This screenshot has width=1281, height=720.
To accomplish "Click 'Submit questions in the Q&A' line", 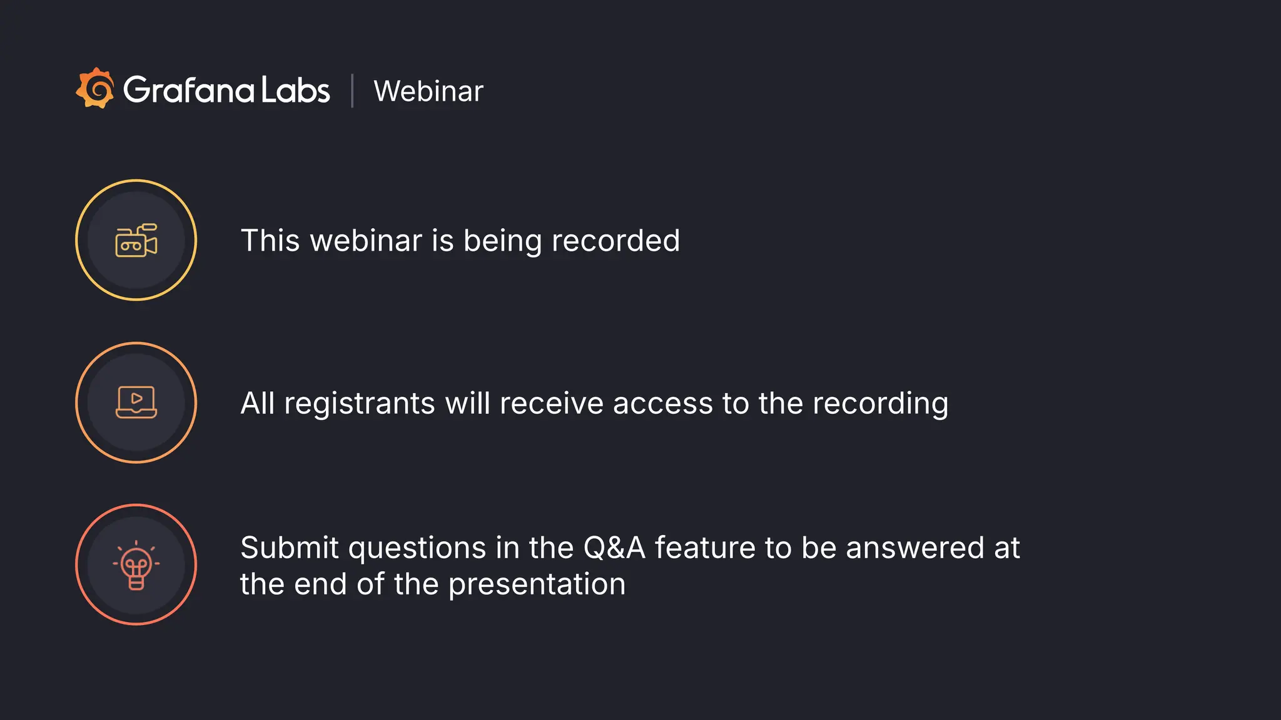I will tap(630, 547).
